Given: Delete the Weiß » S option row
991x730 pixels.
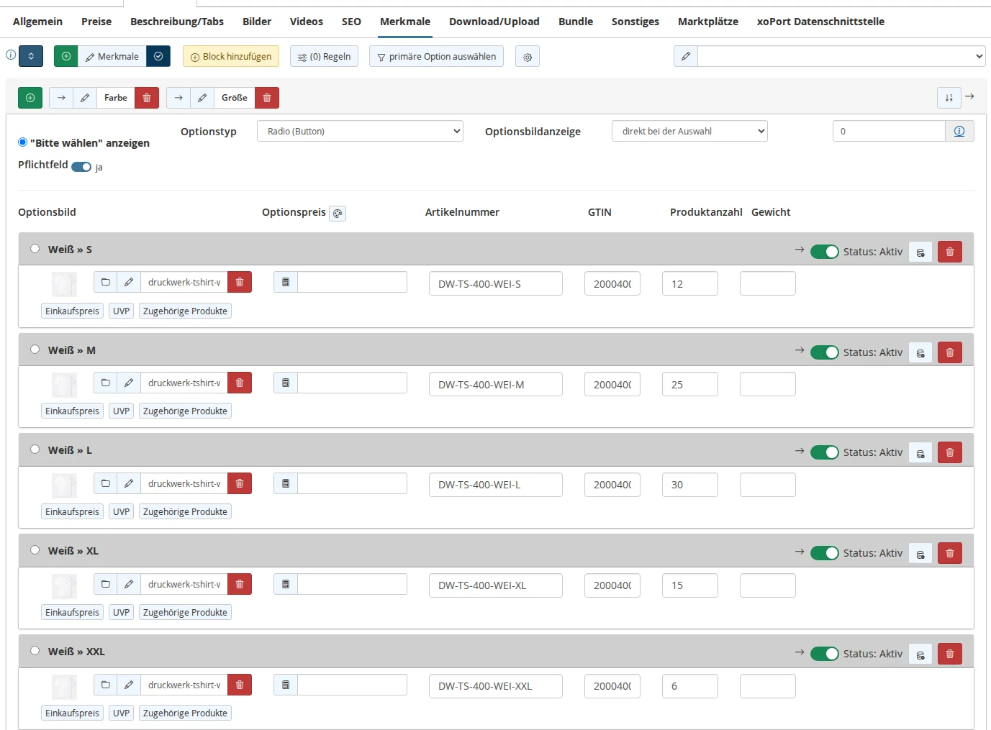Looking at the screenshot, I should coord(950,252).
